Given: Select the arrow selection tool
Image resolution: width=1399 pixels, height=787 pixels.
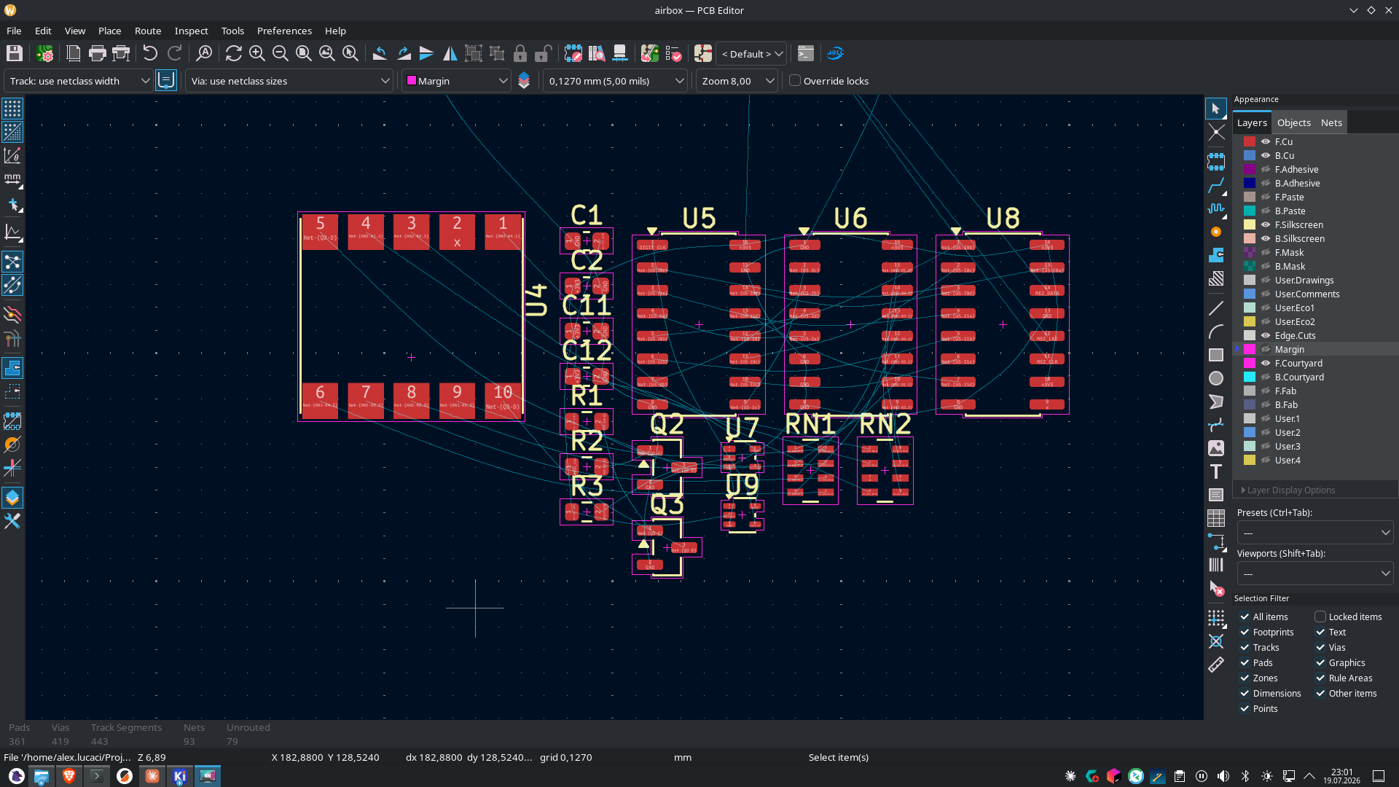Looking at the screenshot, I should [1216, 109].
